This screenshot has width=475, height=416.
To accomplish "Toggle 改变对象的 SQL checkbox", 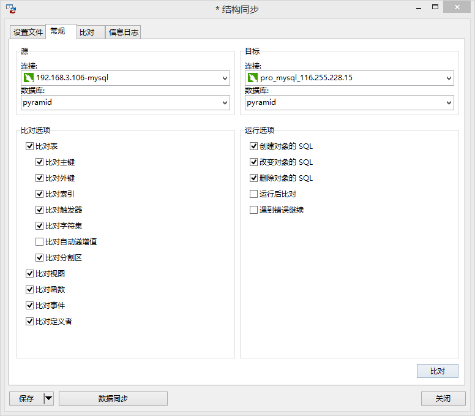I will tap(253, 162).
